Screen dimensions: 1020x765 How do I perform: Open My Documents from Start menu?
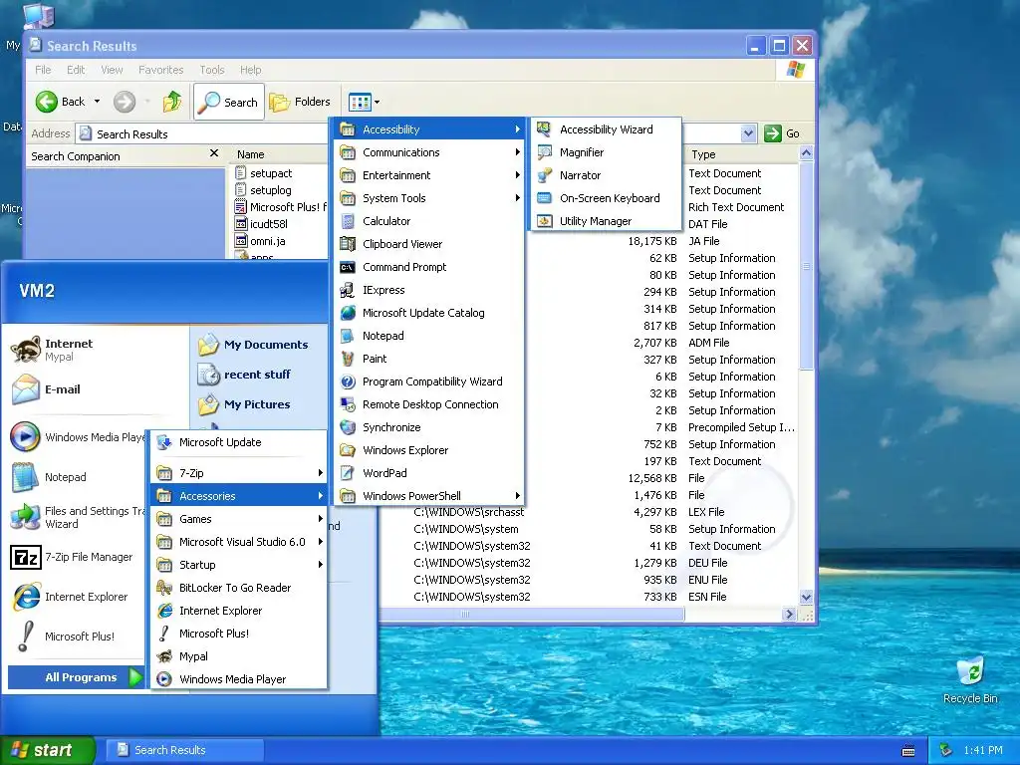point(254,345)
